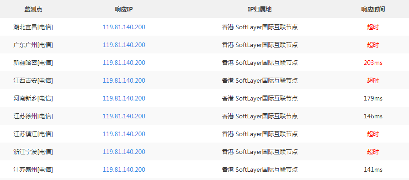409x180 pixels.
Task: Click 超时 status in 江西吉安 row
Action: 373,80
